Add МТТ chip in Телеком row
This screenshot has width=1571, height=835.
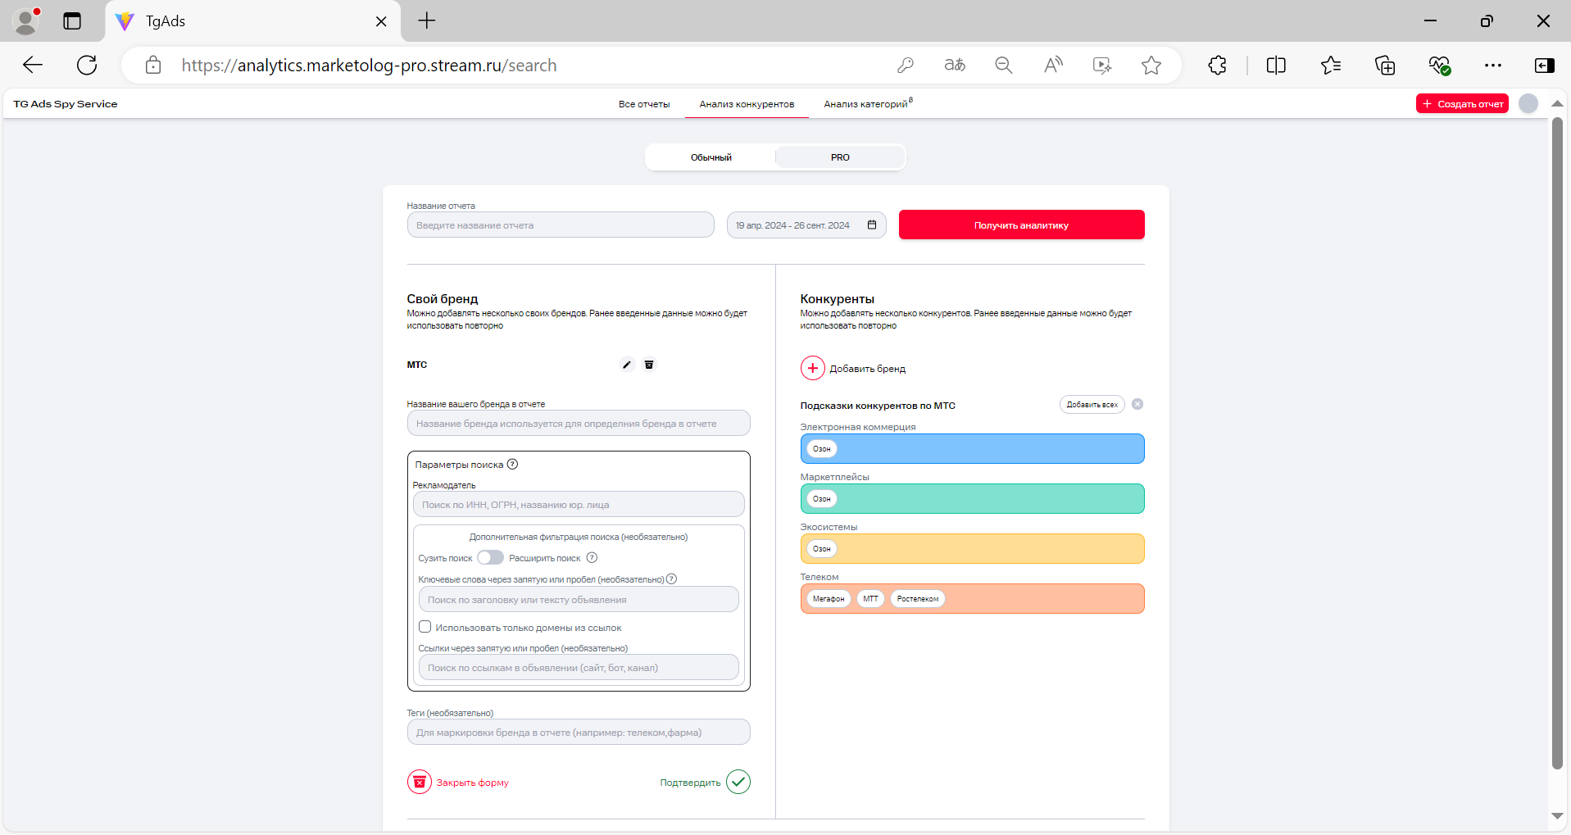(870, 598)
